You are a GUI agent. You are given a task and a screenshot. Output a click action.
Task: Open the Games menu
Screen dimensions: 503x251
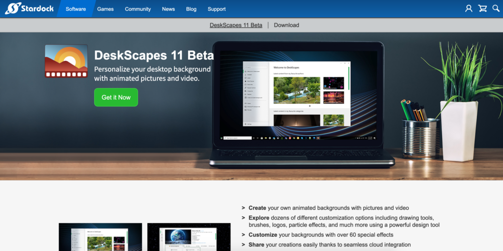(106, 9)
